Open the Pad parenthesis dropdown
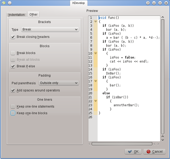170x159 pixels. 59,83
